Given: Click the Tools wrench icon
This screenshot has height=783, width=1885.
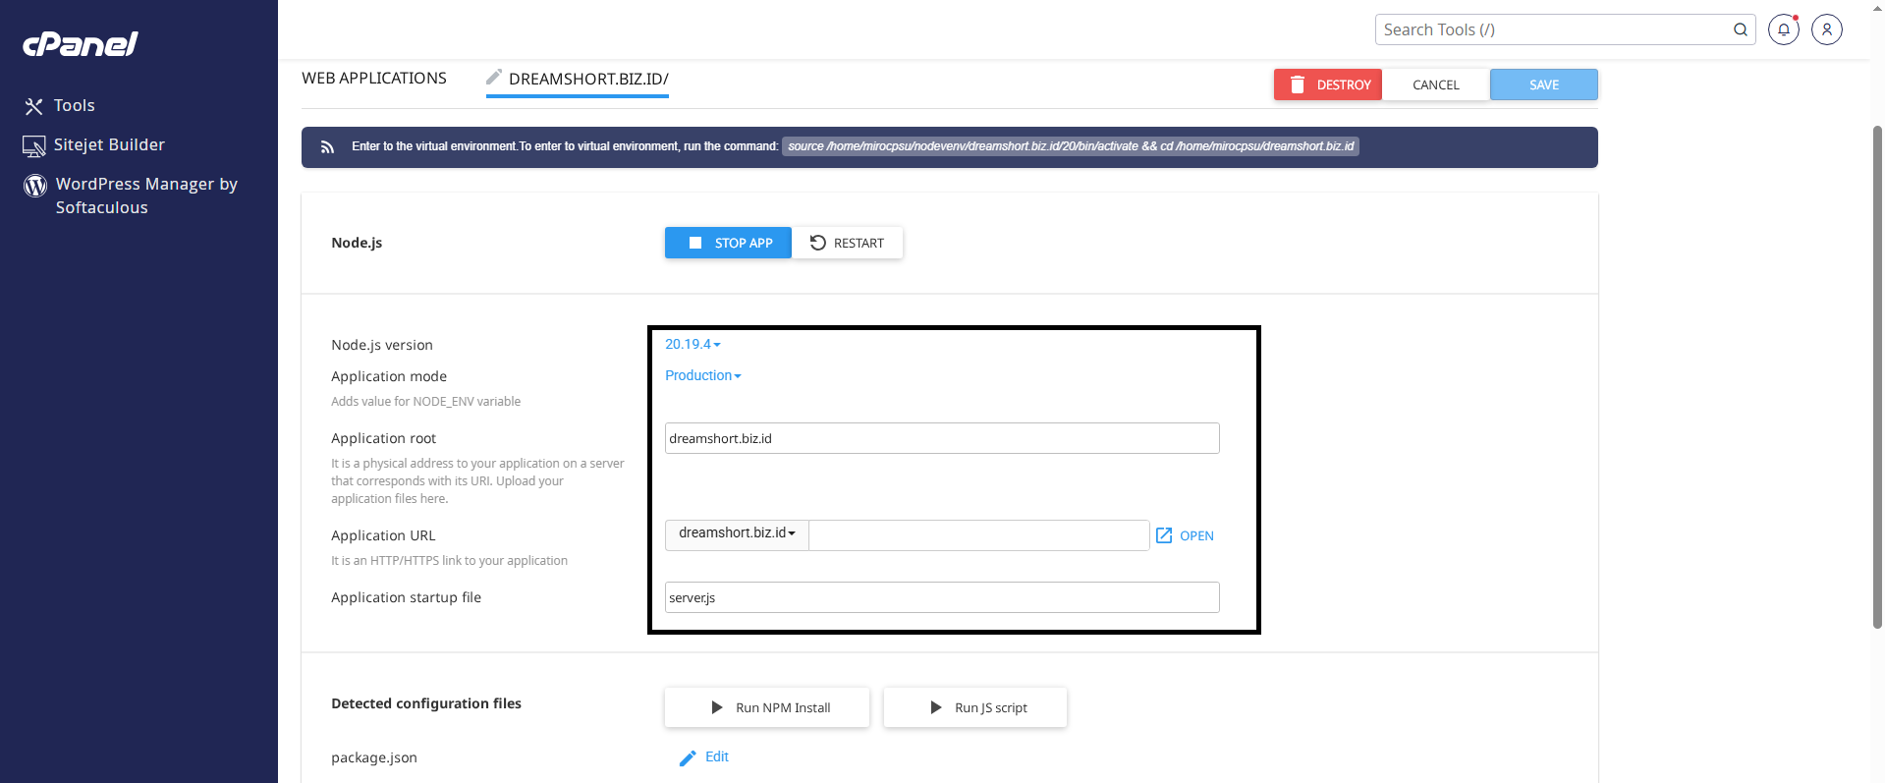Looking at the screenshot, I should (x=34, y=106).
